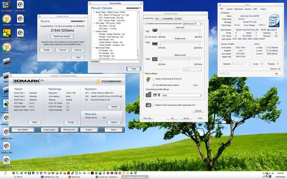Image resolution: width=287 pixels, height=179 pixels.
Task: Switch to the SPD tab in CPU-Z
Action: click(255, 9)
